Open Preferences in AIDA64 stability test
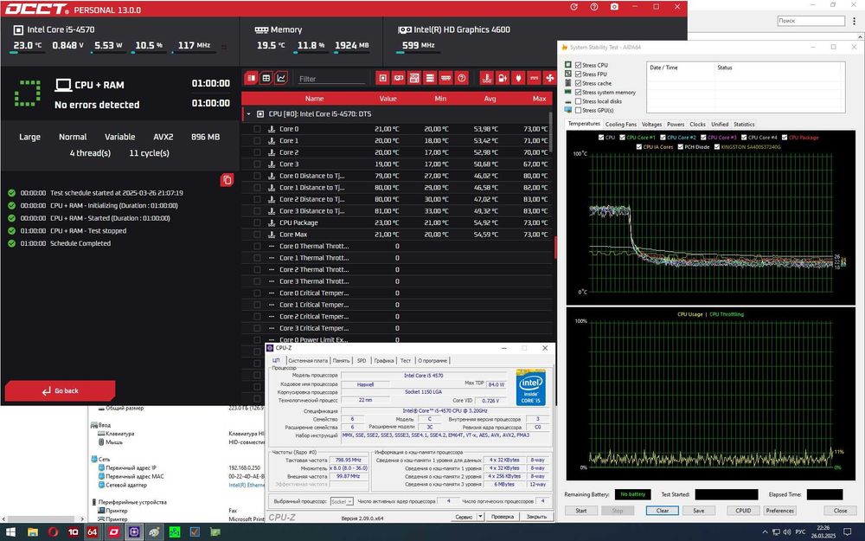 pyautogui.click(x=779, y=511)
